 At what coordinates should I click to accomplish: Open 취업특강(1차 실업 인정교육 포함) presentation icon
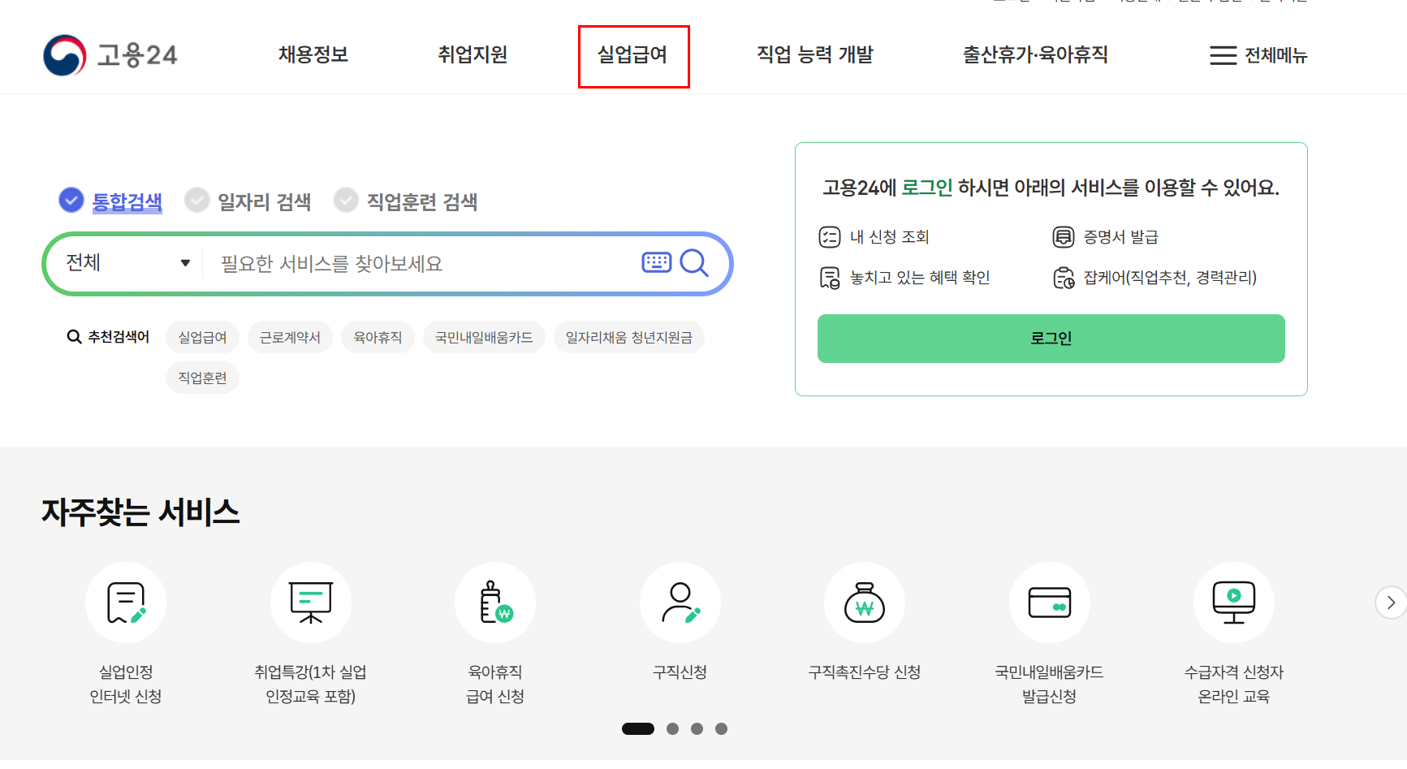(311, 603)
